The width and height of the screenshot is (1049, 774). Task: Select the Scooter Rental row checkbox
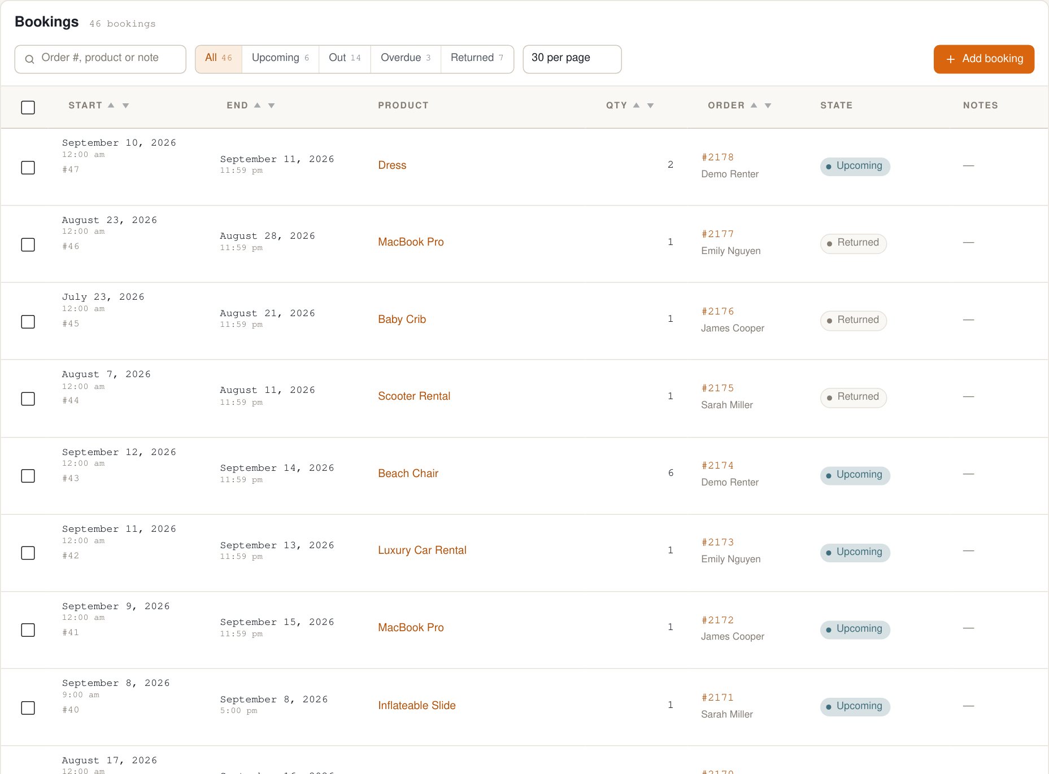28,399
